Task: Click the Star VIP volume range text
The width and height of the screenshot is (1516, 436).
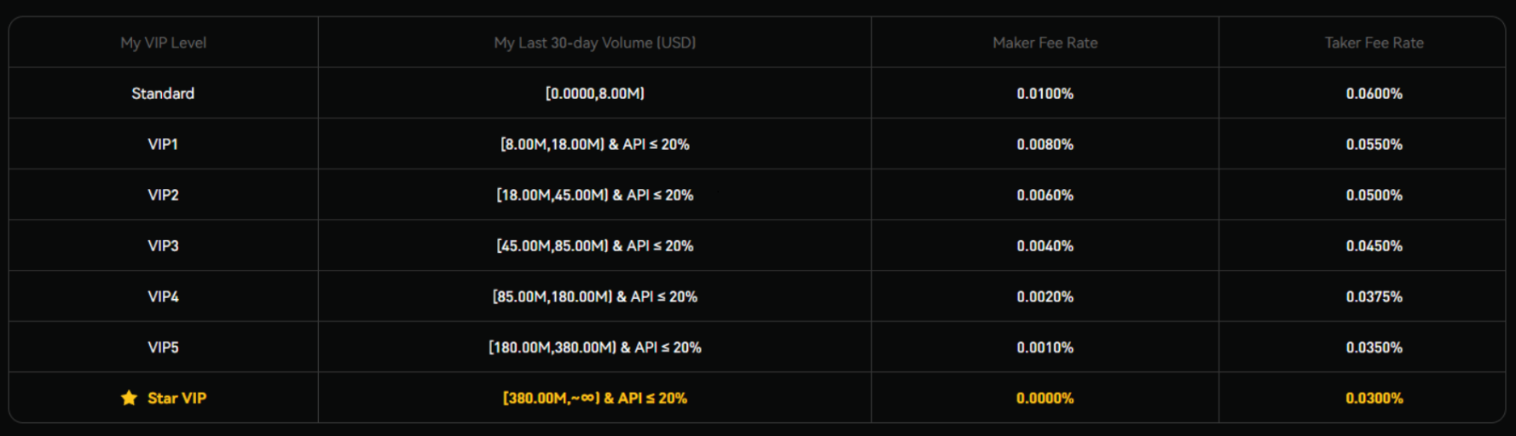Action: coord(594,398)
